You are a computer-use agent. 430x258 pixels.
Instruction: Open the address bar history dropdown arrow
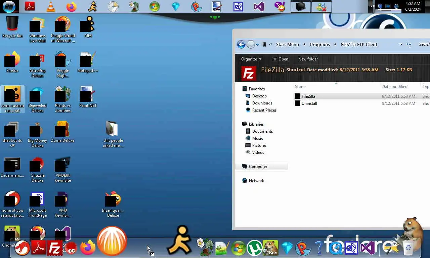click(x=401, y=44)
